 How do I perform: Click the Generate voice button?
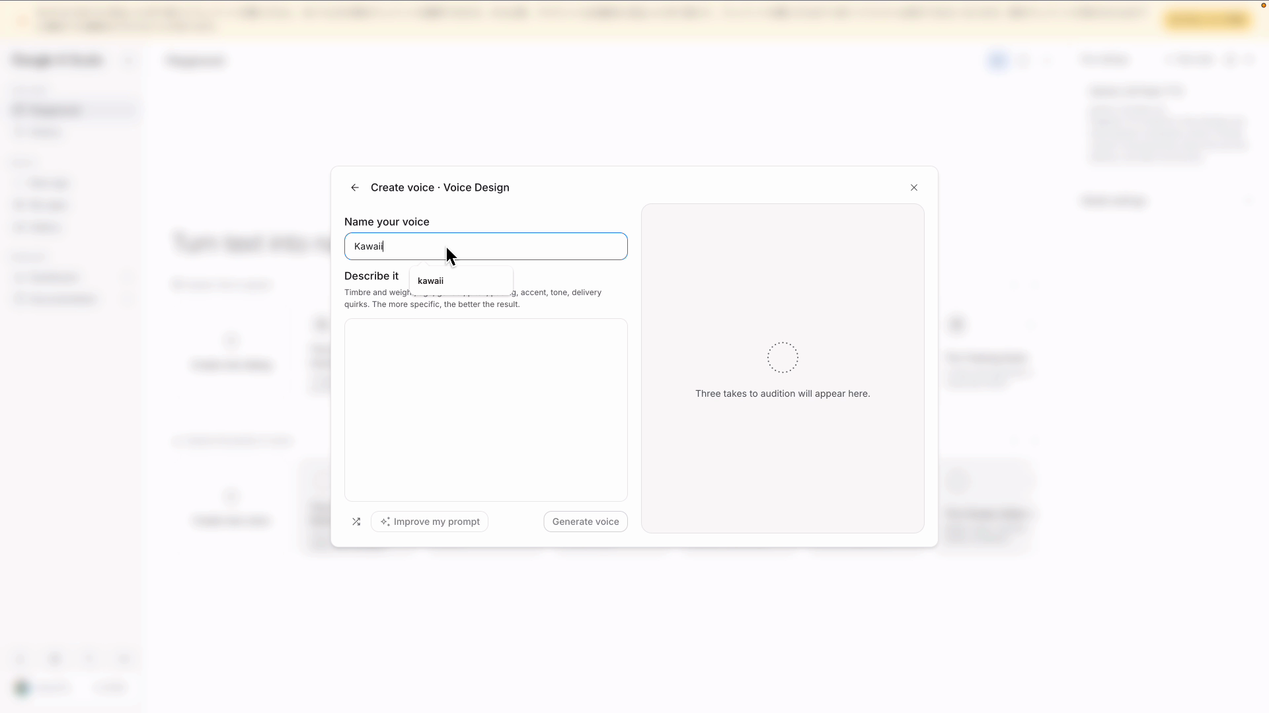(586, 522)
